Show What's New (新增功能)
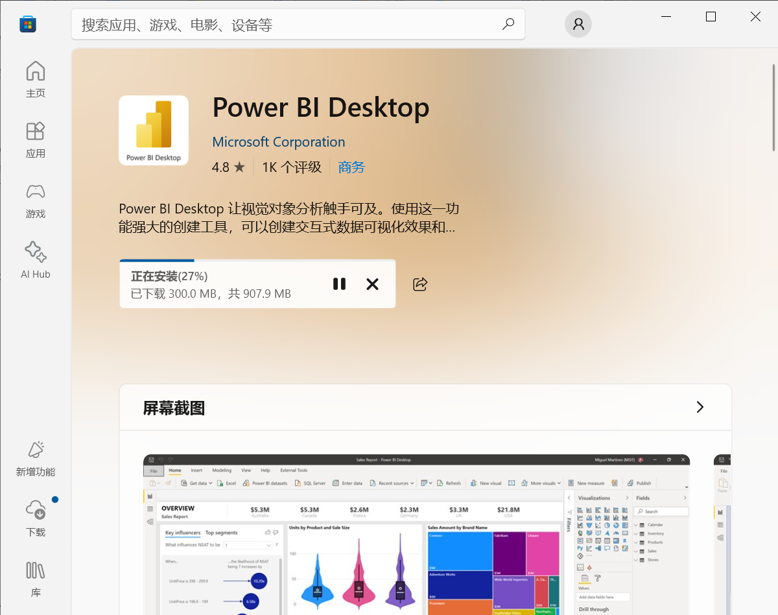The image size is (778, 615). click(36, 459)
